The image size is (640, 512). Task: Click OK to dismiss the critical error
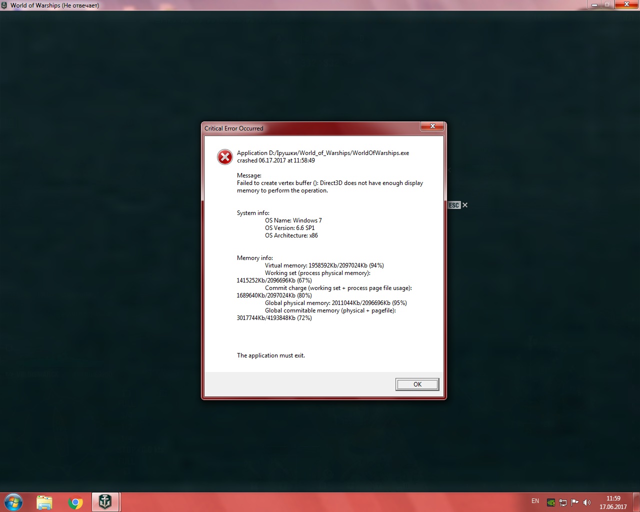click(x=417, y=384)
